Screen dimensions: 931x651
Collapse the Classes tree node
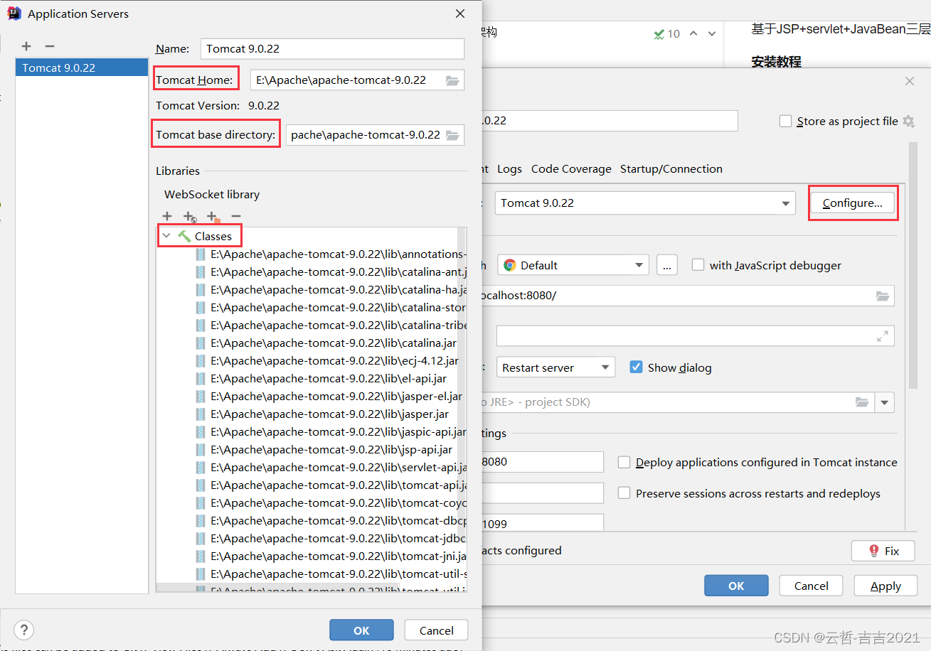[x=166, y=236]
